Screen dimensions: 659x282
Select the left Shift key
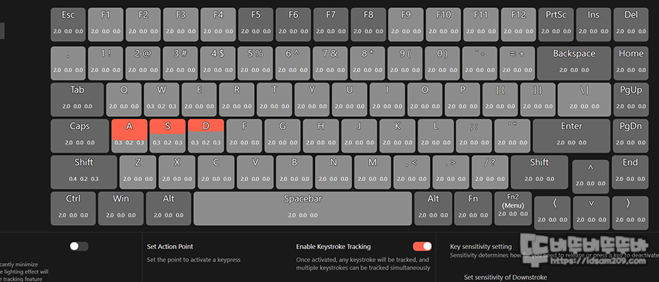[x=83, y=172]
